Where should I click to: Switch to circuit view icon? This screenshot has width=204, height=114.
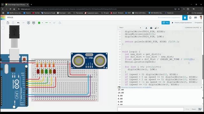pyautogui.click(x=185, y=18)
